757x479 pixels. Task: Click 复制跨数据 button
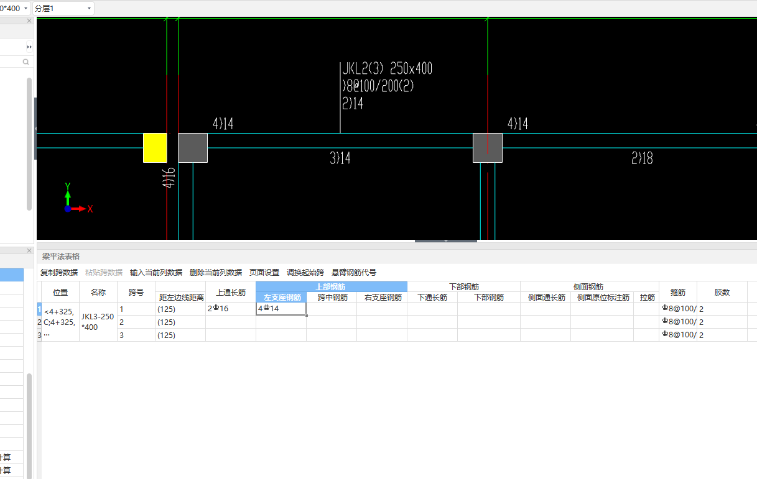pyautogui.click(x=59, y=272)
